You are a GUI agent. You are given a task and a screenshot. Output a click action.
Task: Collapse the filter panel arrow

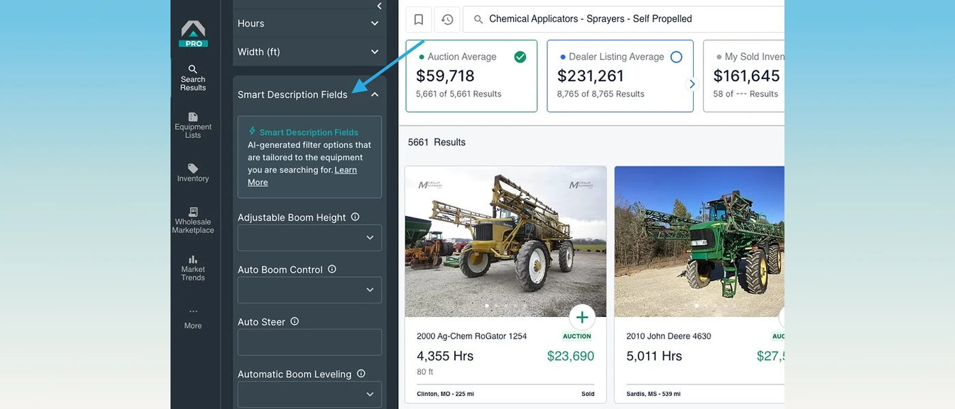[x=379, y=6]
